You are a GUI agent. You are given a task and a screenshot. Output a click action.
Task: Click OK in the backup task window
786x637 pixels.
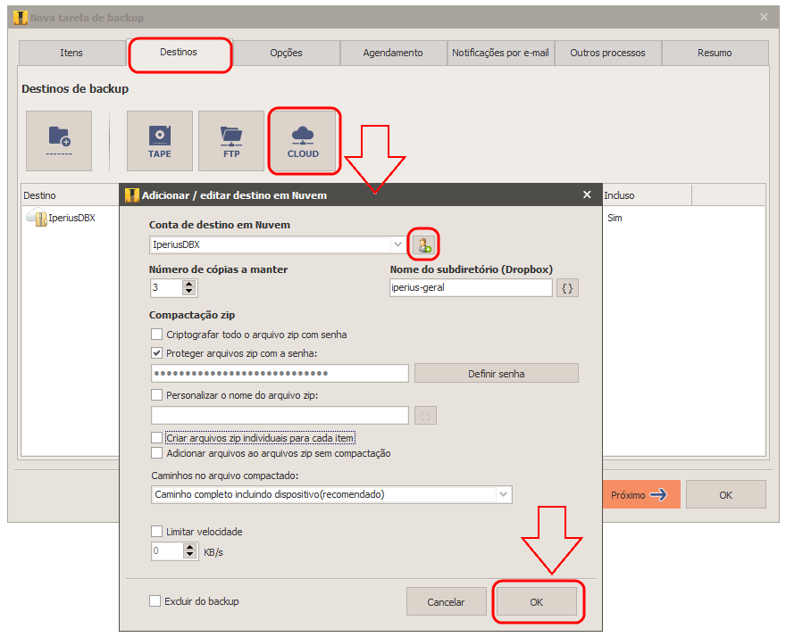point(726,495)
